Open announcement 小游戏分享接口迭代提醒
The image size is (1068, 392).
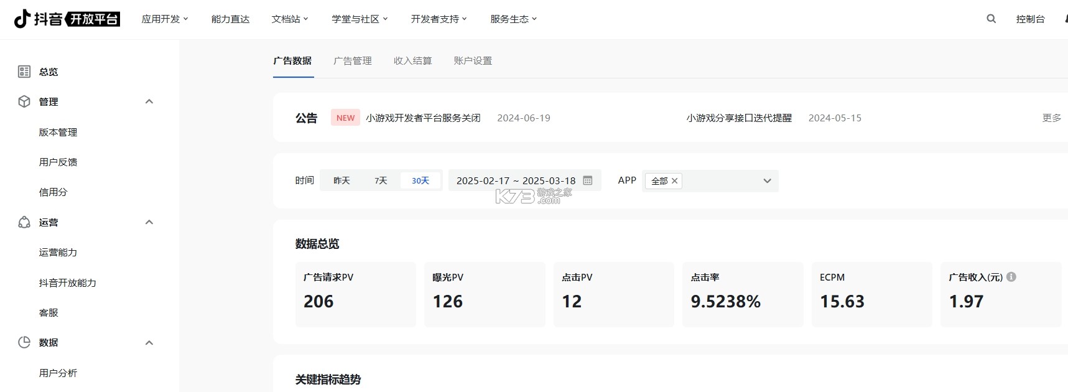pyautogui.click(x=739, y=118)
